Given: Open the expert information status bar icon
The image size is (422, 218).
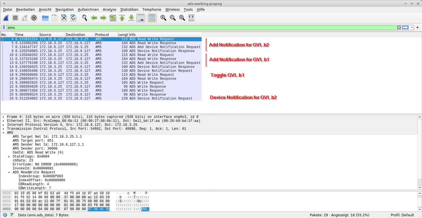Looking at the screenshot, I should tap(5, 215).
